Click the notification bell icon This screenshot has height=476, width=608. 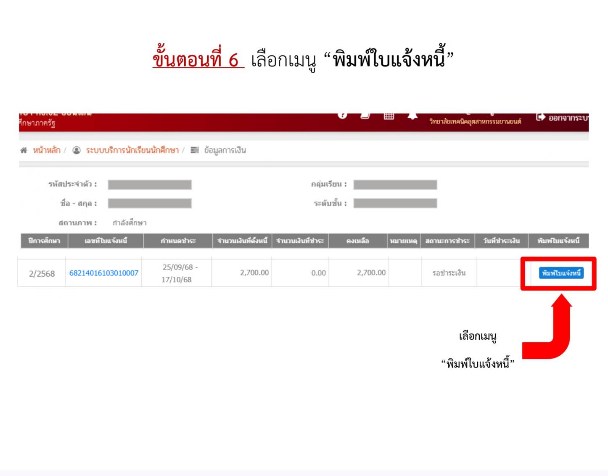tap(412, 116)
